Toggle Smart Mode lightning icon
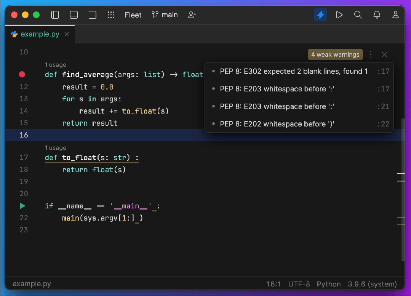The width and height of the screenshot is (411, 296). [321, 15]
